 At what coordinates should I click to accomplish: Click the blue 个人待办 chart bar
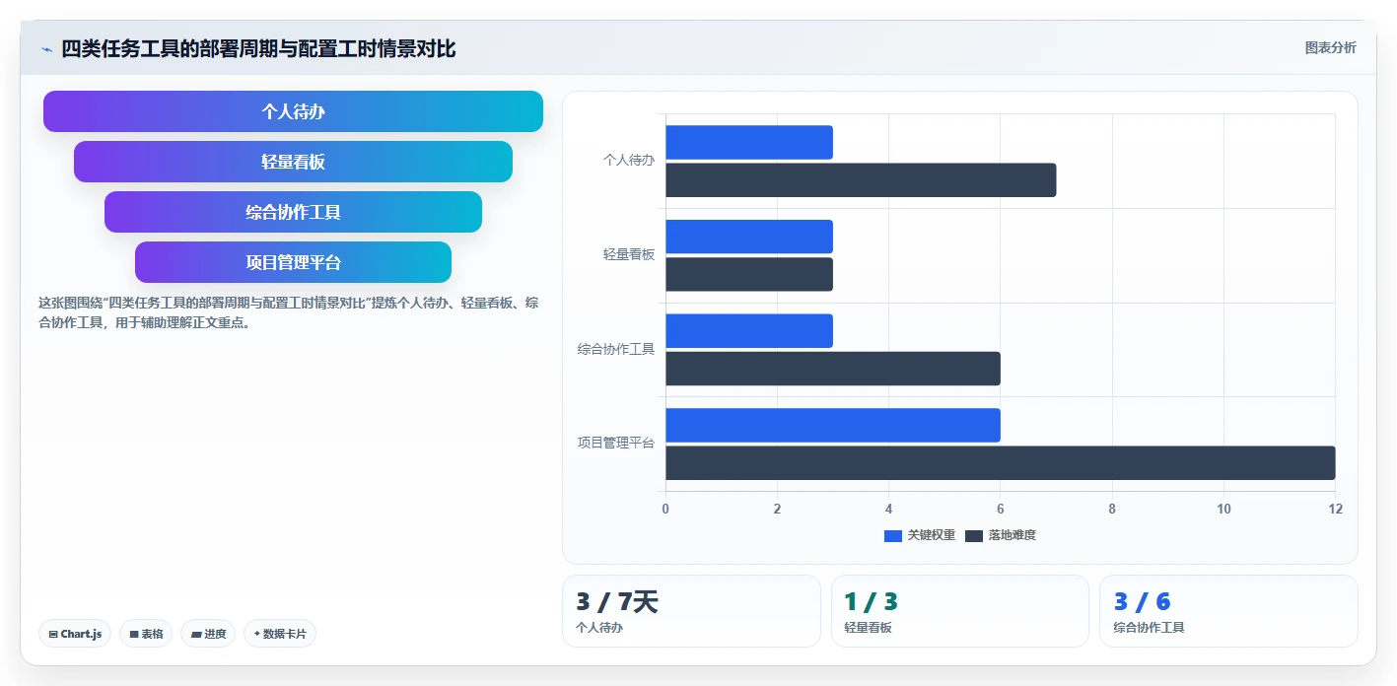tap(749, 142)
